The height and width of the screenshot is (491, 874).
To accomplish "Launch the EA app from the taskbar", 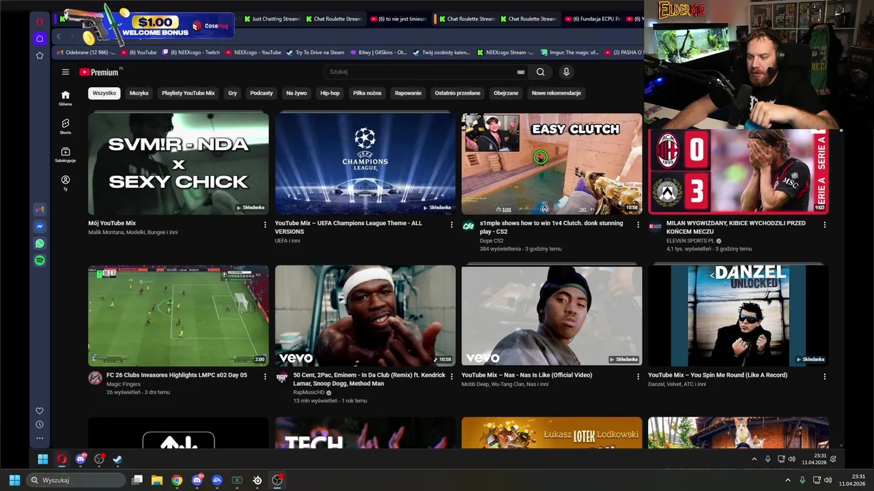I will click(x=217, y=480).
